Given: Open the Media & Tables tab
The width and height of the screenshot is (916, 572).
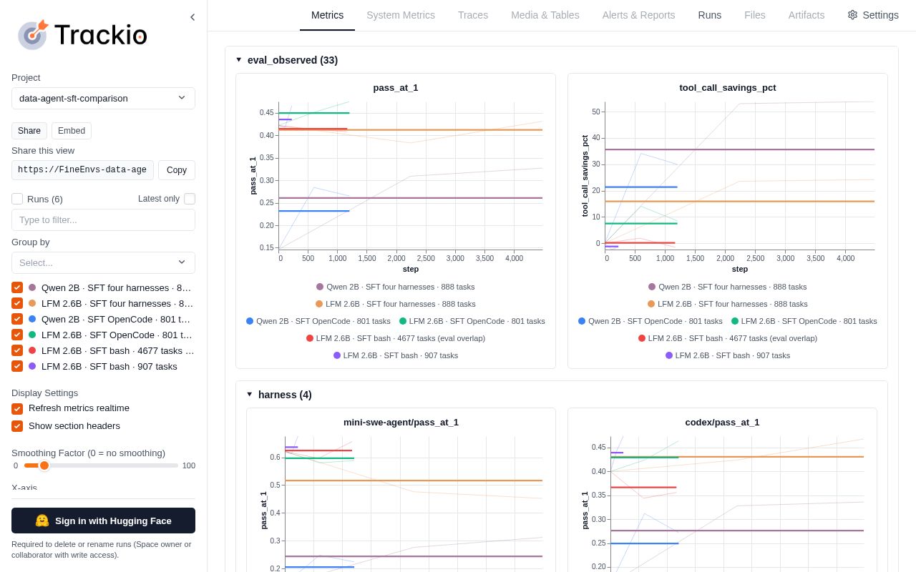Looking at the screenshot, I should 545,15.
